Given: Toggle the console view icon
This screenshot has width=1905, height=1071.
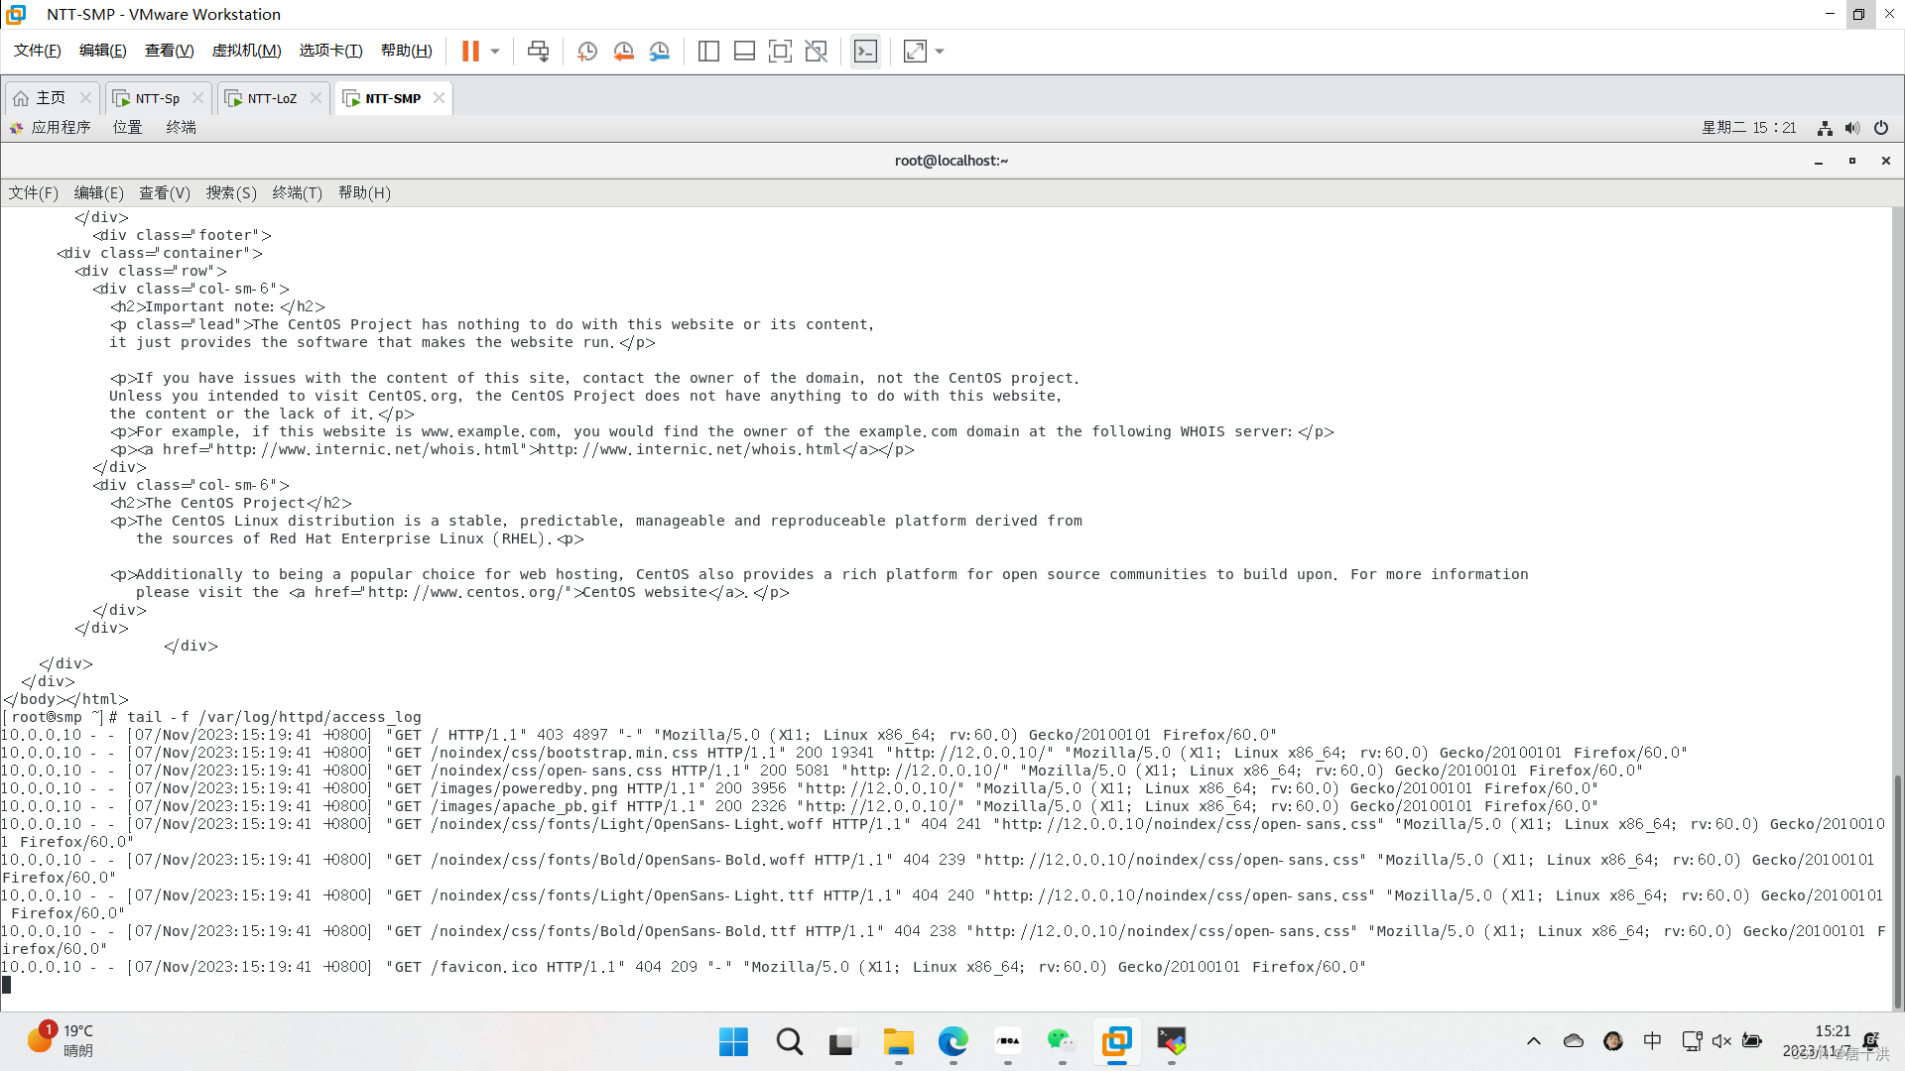Looking at the screenshot, I should (x=865, y=52).
